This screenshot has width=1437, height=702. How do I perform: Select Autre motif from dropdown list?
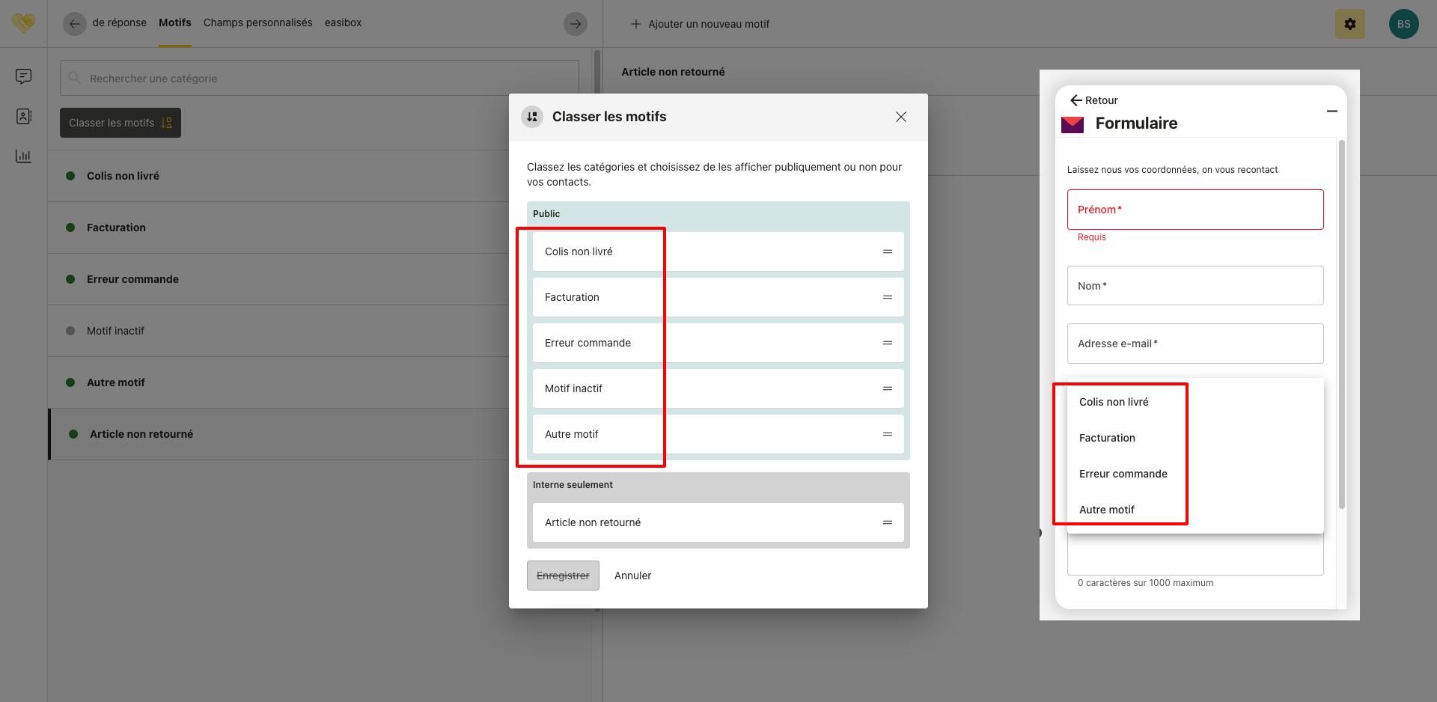click(x=1106, y=510)
